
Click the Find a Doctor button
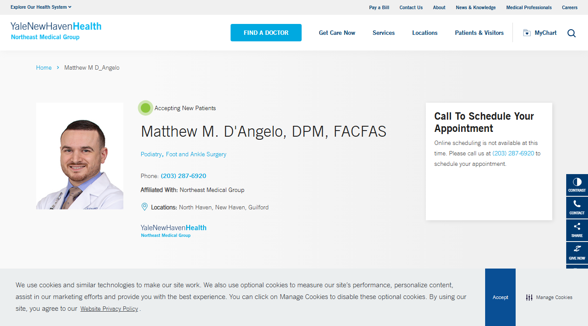[x=266, y=33]
